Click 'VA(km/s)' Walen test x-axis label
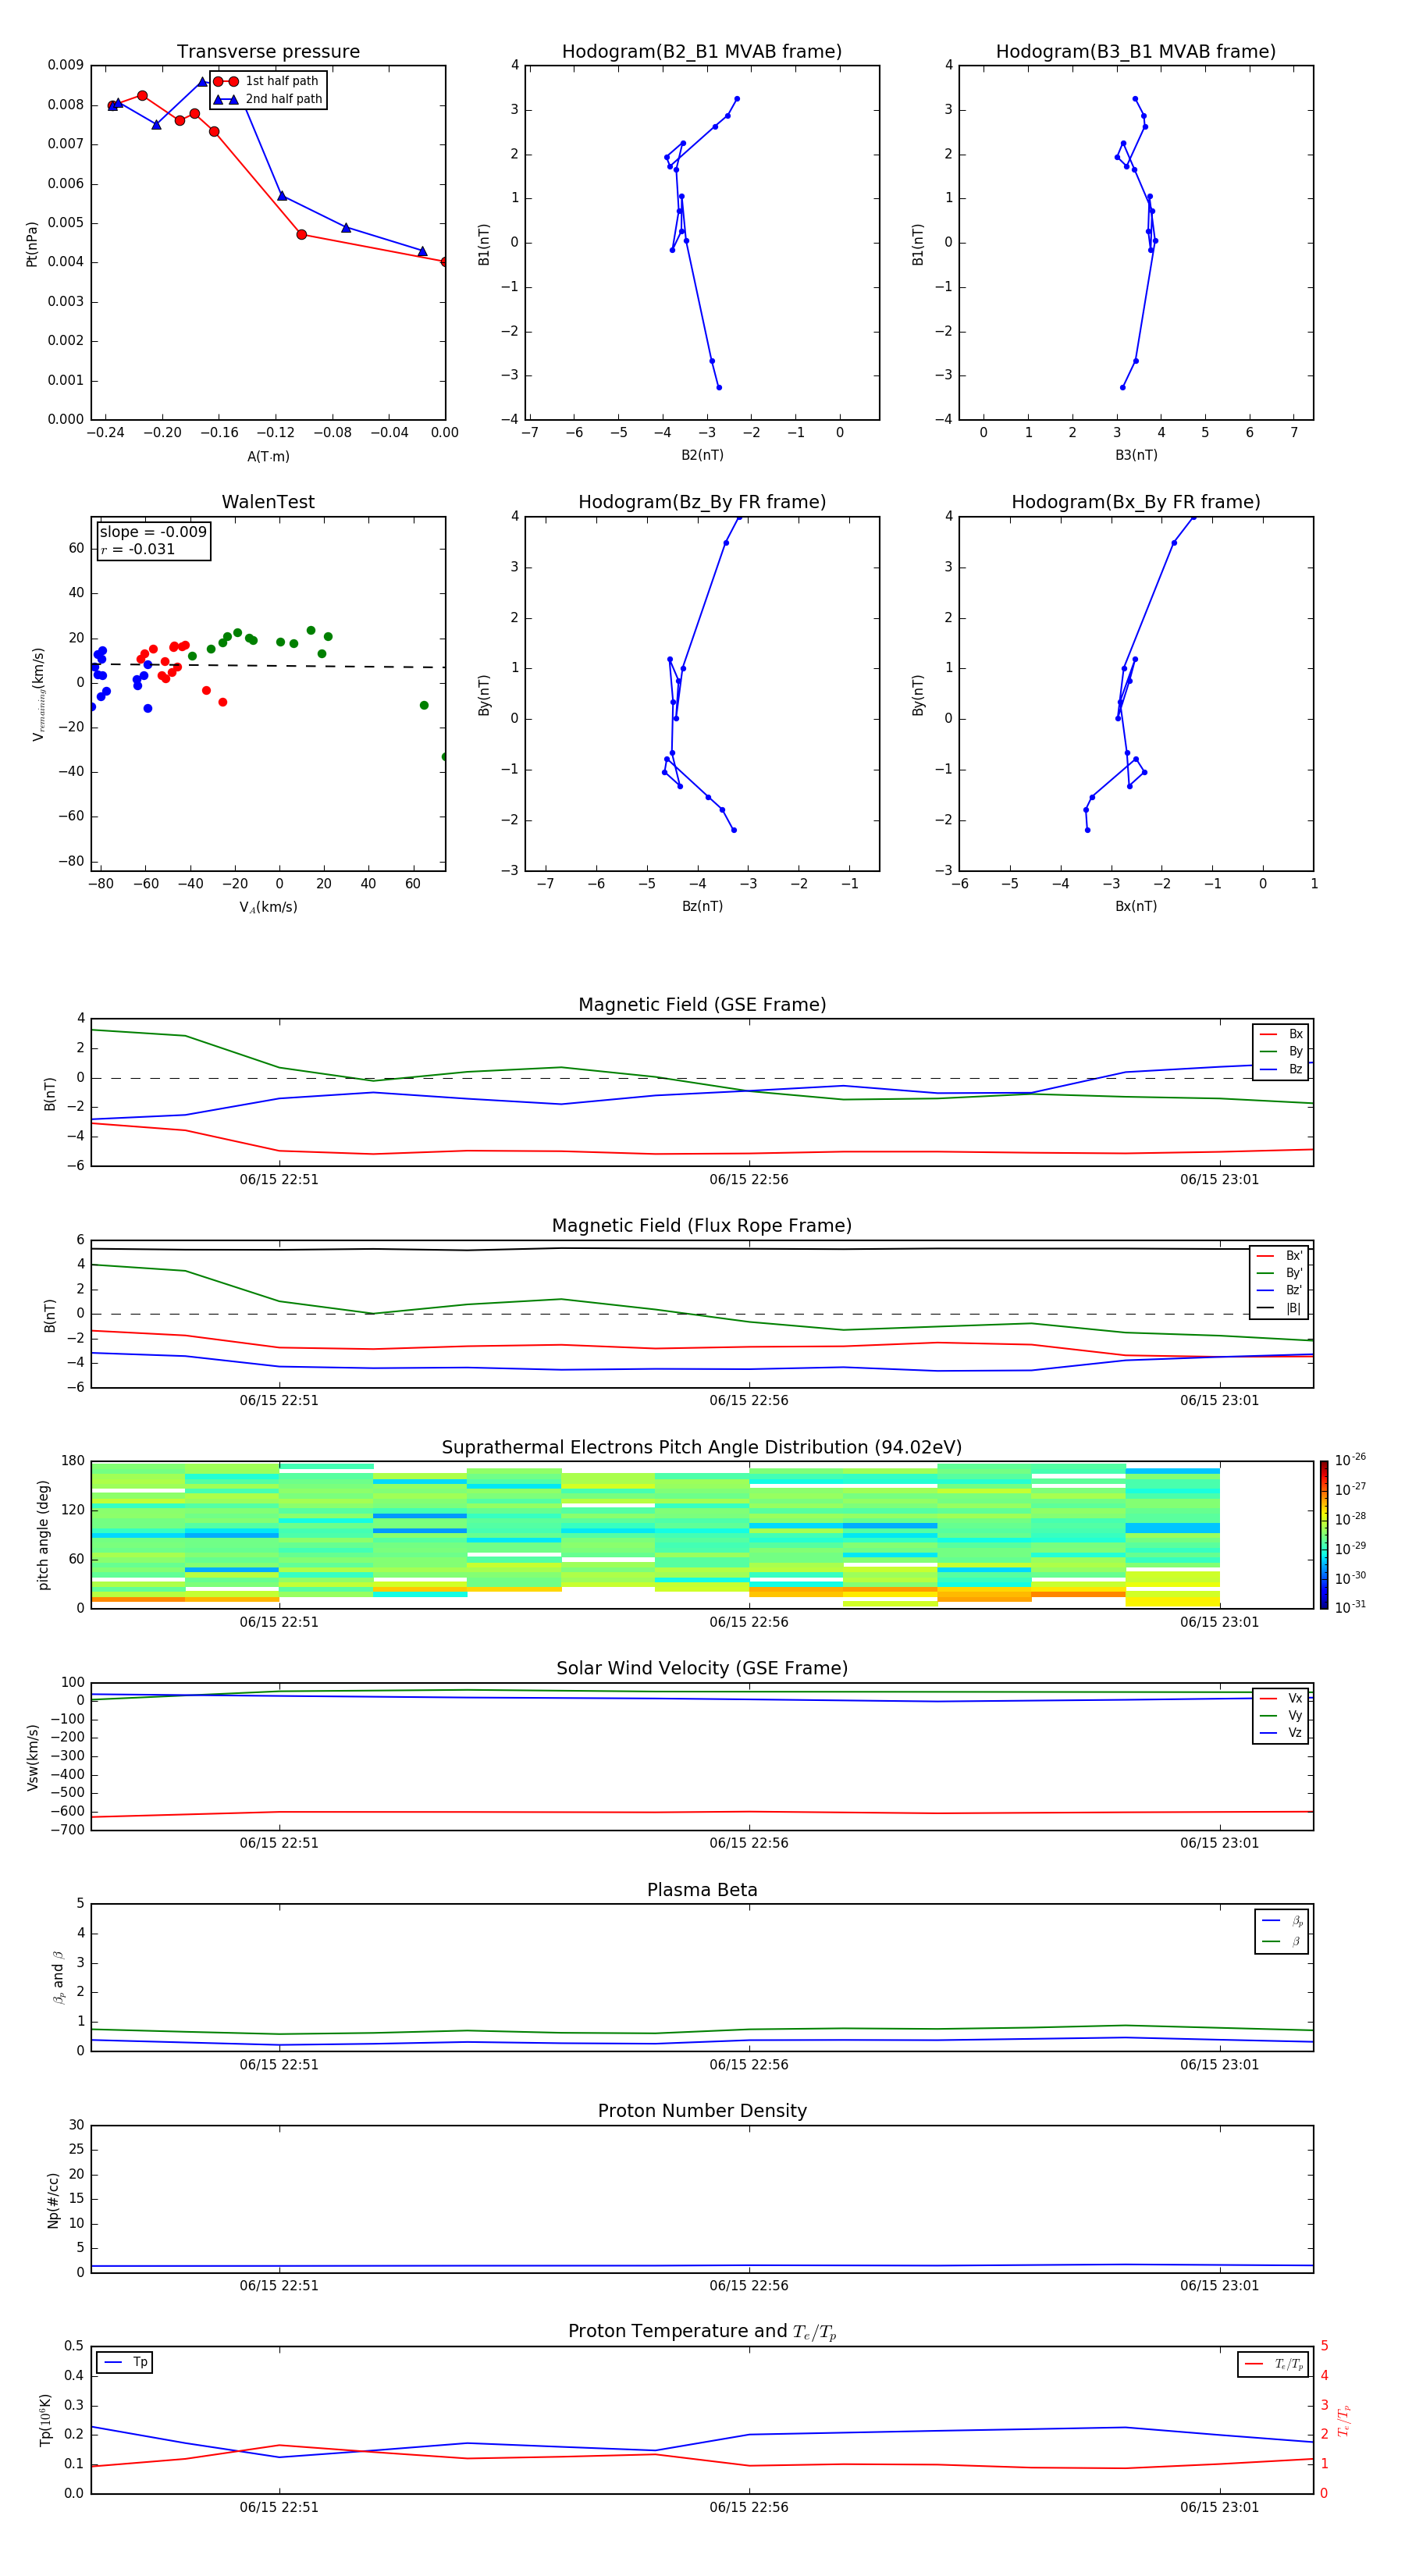The width and height of the screenshot is (1405, 2576). click(268, 907)
